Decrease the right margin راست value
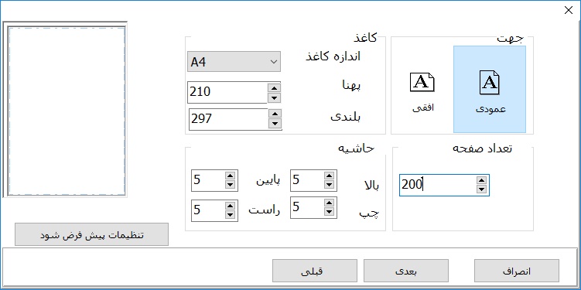 [x=230, y=215]
